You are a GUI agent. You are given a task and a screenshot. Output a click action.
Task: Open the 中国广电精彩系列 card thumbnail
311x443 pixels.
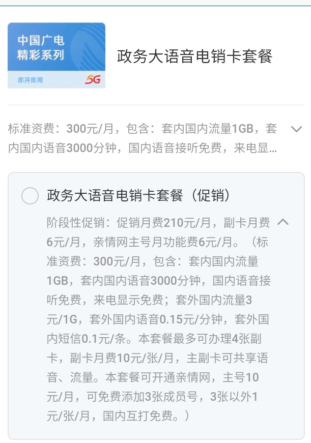(56, 55)
